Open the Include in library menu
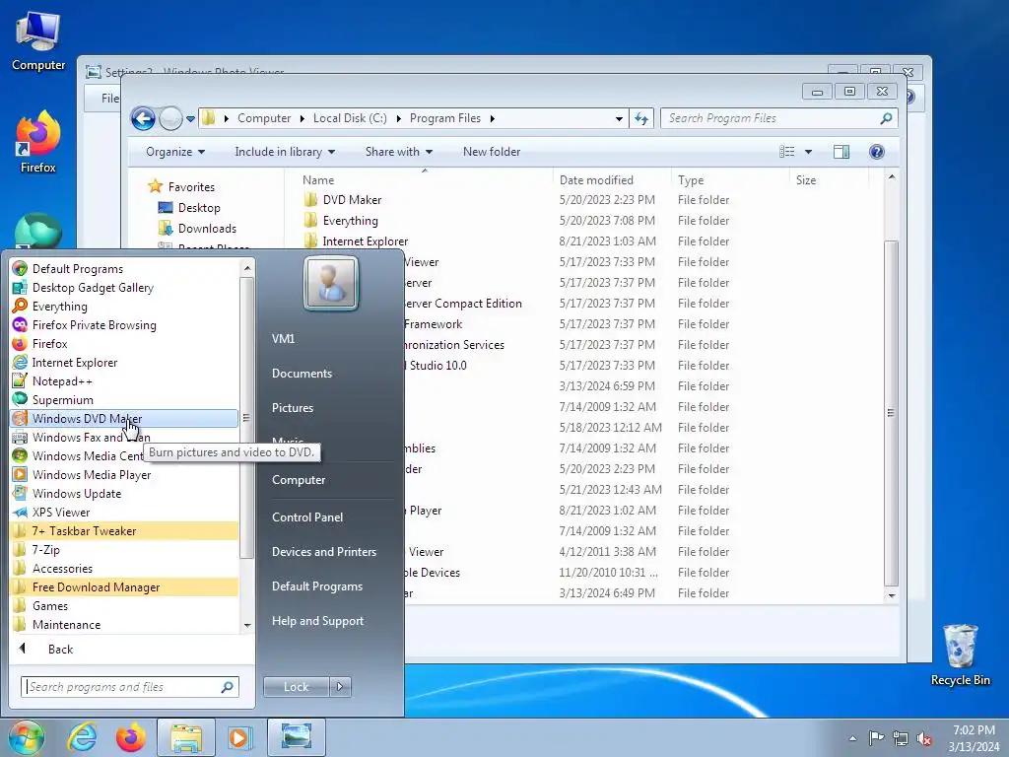Viewport: 1009px width, 757px height. point(285,152)
